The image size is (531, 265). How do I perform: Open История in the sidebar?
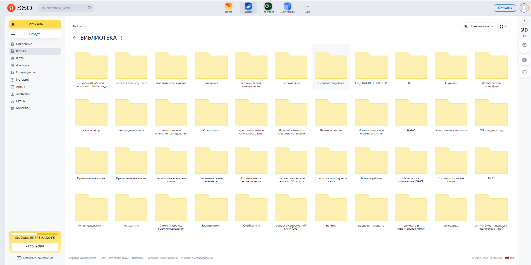click(x=35, y=79)
